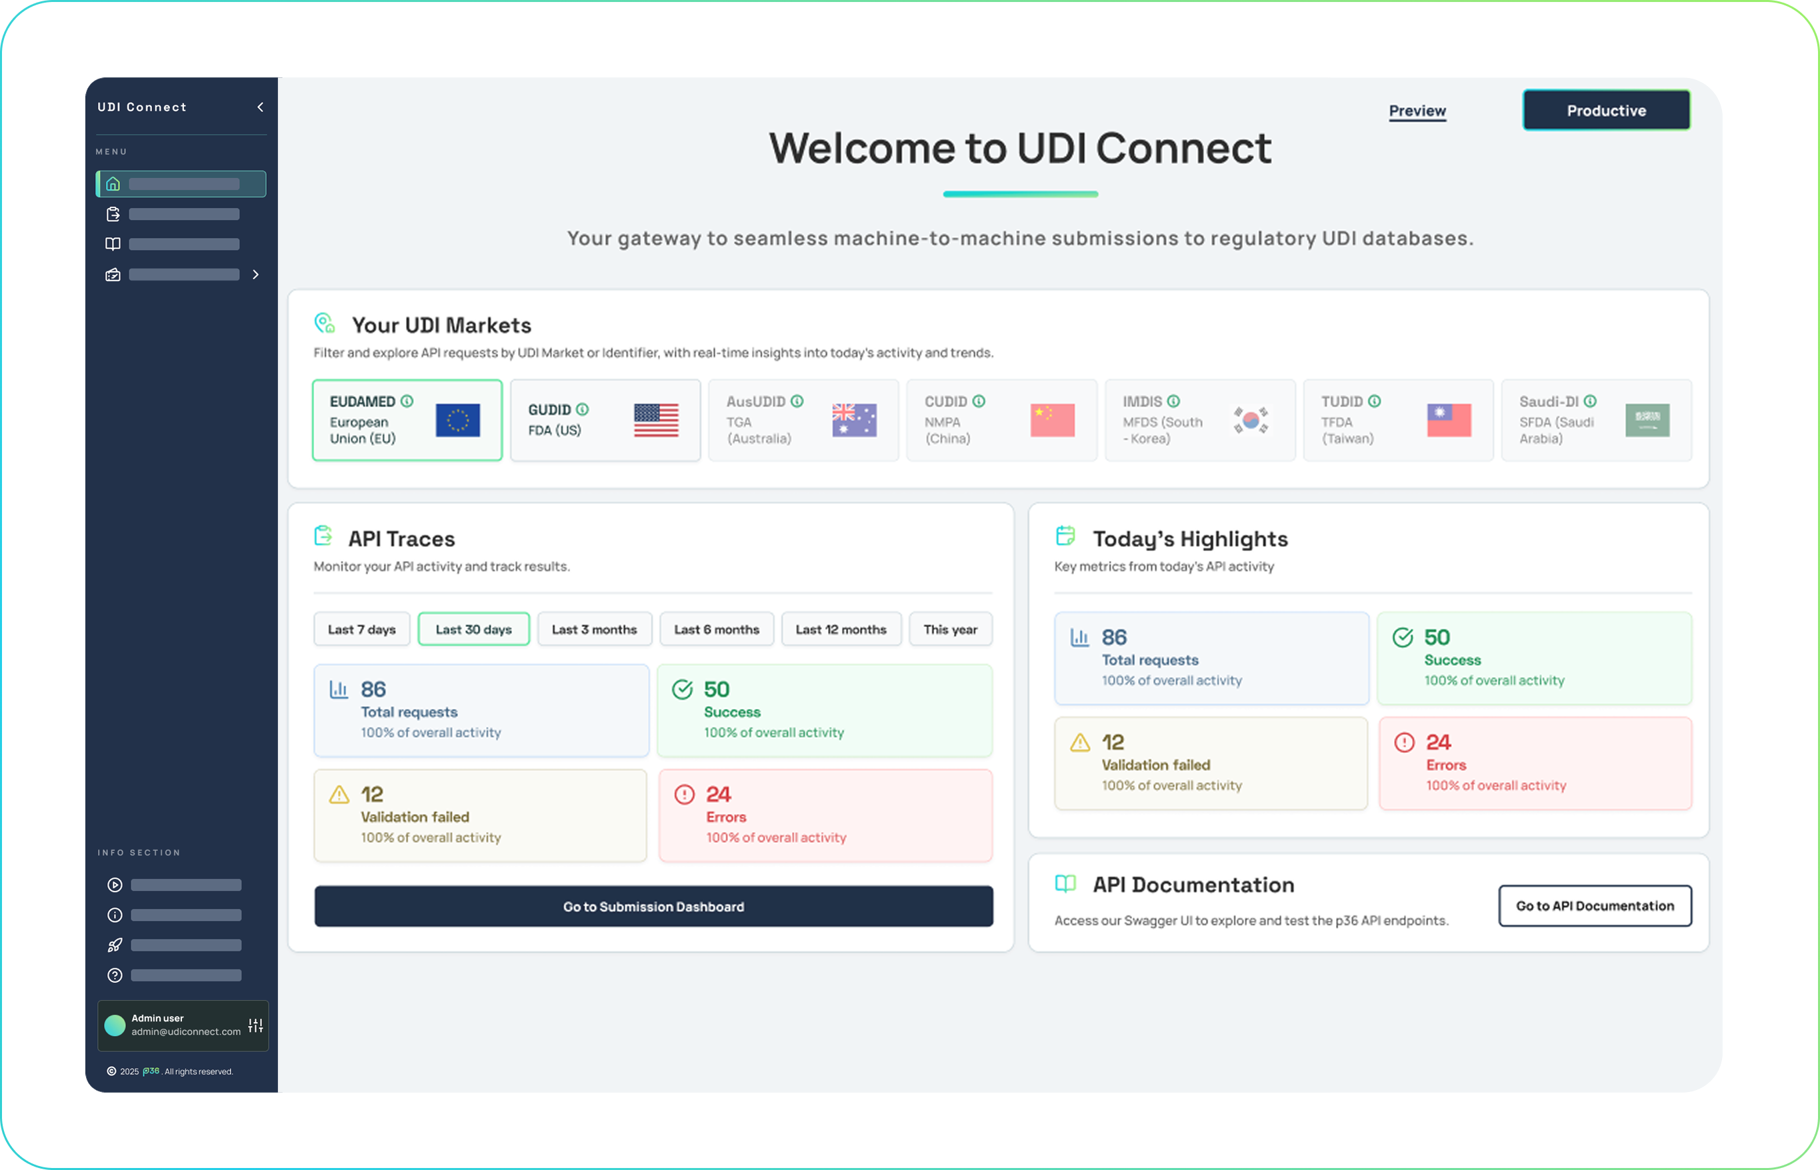Select the This year filter
Screen dimensions: 1820x1170
(951, 629)
